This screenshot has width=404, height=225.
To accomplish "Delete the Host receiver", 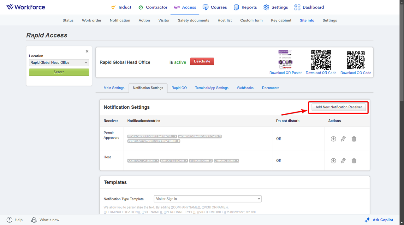I will tap(354, 161).
